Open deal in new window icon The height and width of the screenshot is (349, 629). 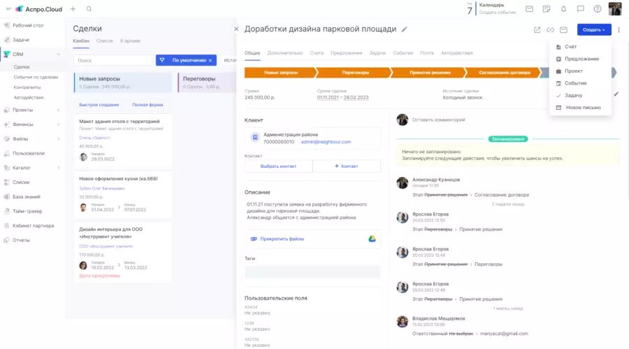point(537,29)
